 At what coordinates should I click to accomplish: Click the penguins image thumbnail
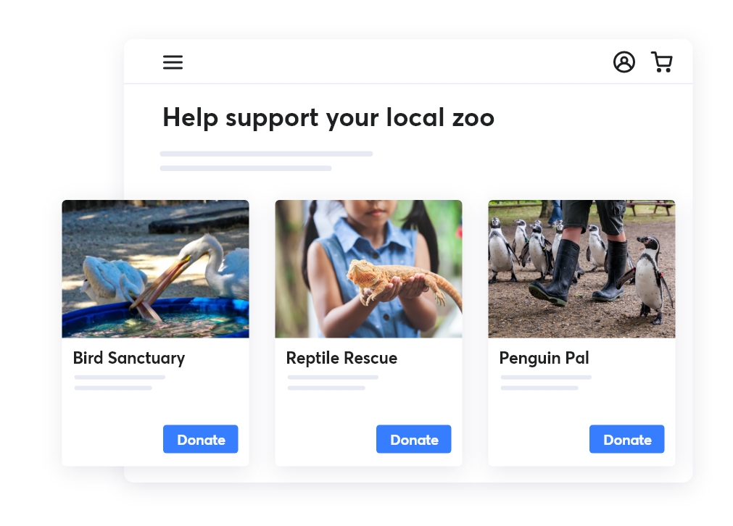[581, 269]
